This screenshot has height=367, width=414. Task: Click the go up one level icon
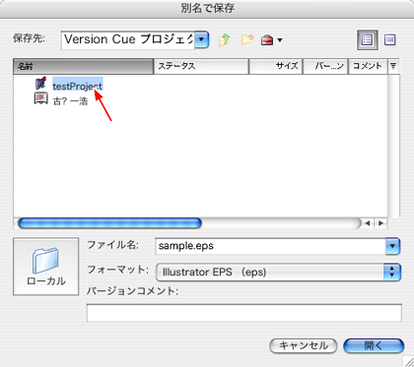point(224,40)
